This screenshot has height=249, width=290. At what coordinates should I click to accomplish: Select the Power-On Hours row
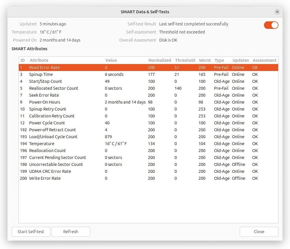tap(45, 102)
